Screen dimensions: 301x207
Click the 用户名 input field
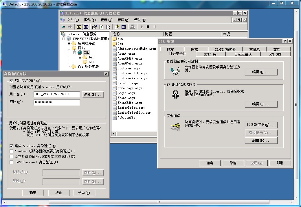coord(57,94)
